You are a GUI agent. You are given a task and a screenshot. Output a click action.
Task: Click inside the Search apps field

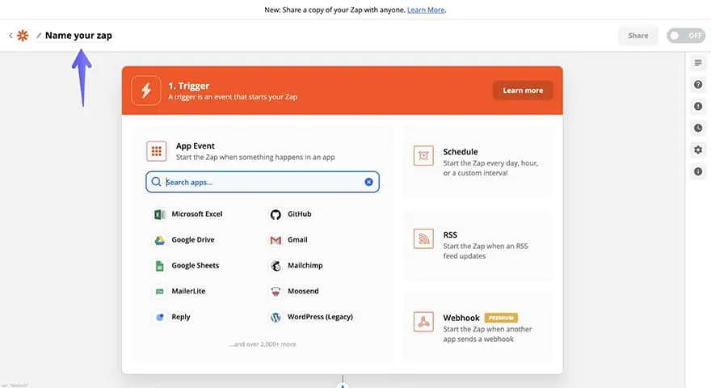click(259, 182)
